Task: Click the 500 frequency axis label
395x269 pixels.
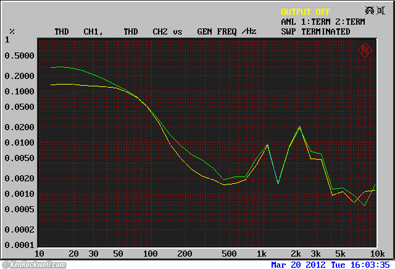Action: coord(229,254)
